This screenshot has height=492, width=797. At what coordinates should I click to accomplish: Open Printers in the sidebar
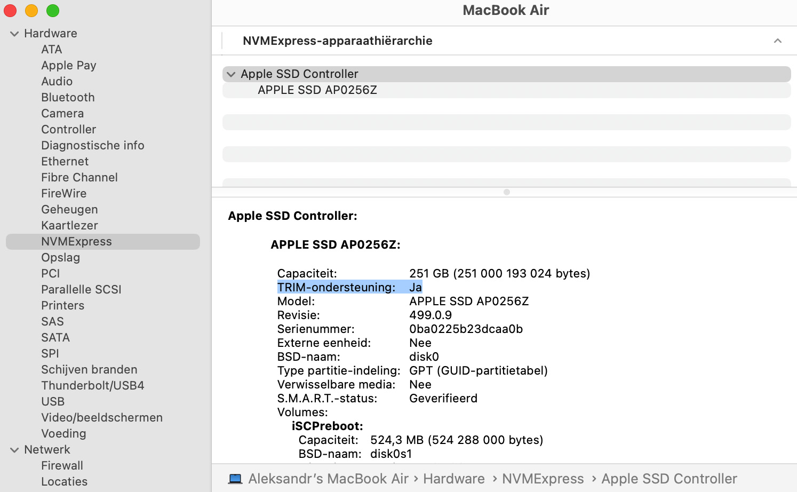pos(63,305)
